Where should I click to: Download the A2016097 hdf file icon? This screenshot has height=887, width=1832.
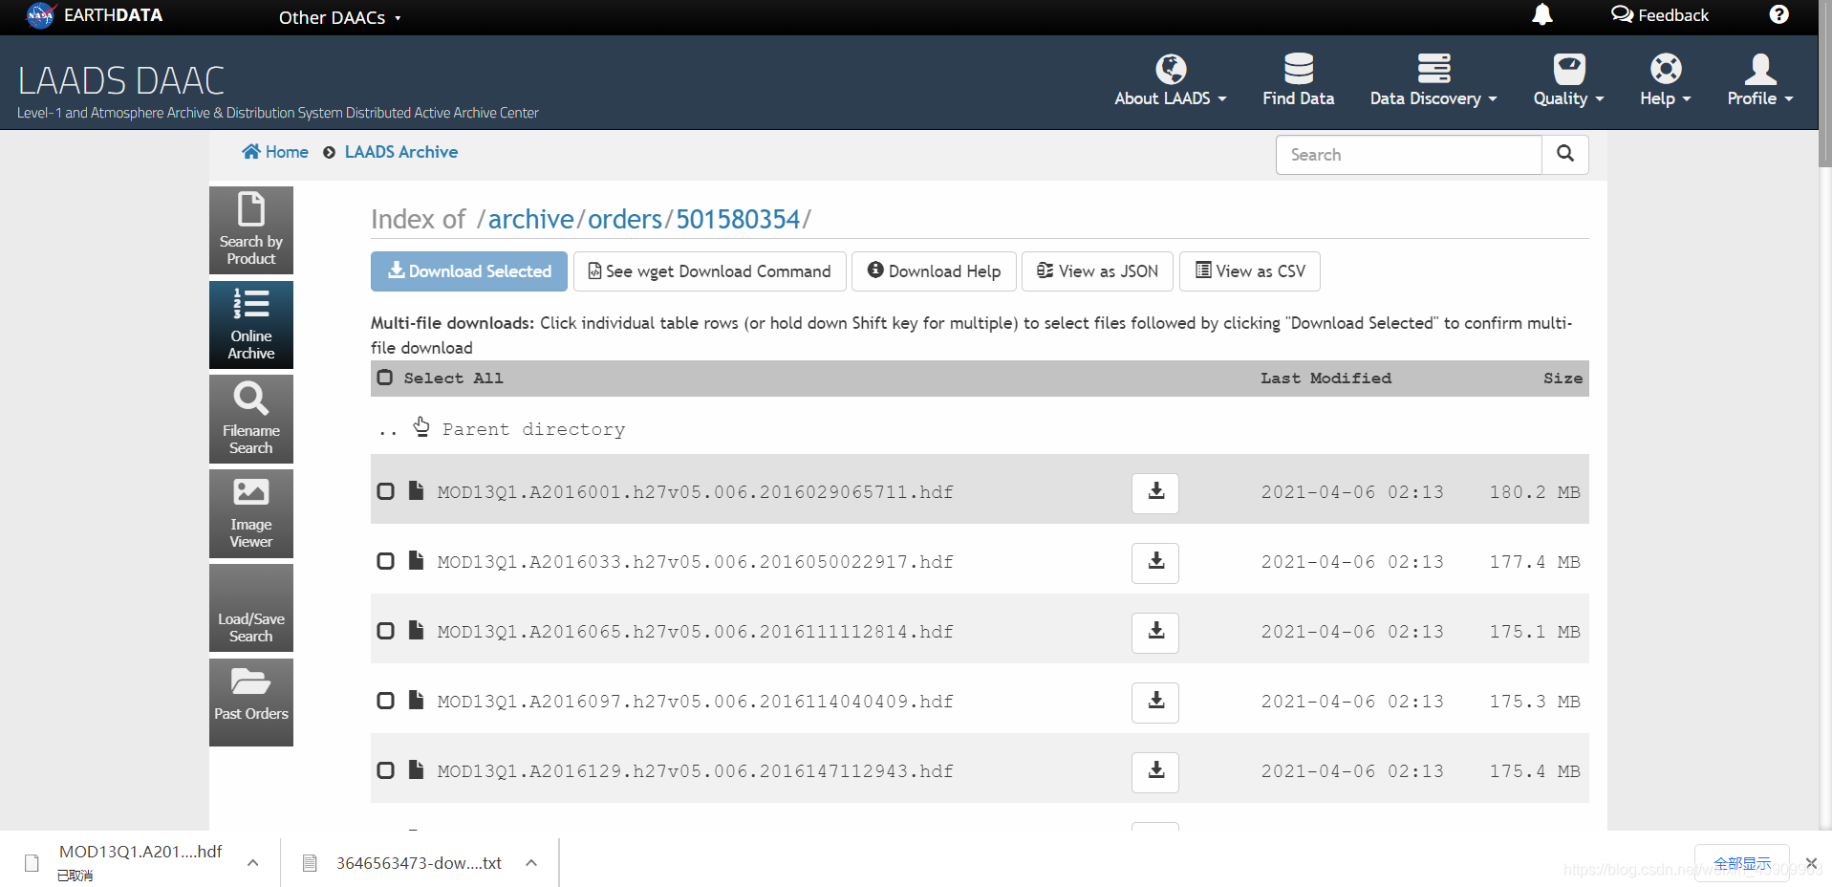[1155, 703]
